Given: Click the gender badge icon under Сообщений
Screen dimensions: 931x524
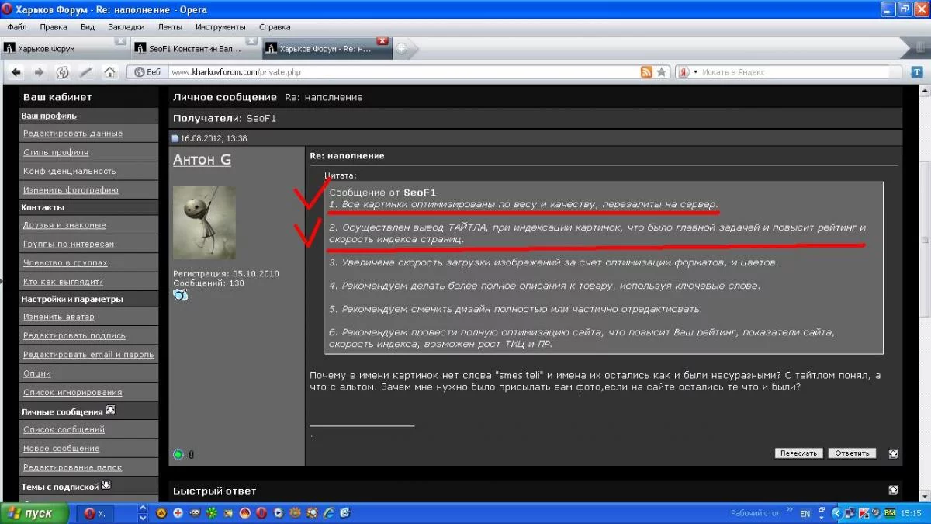Looking at the screenshot, I should (180, 295).
